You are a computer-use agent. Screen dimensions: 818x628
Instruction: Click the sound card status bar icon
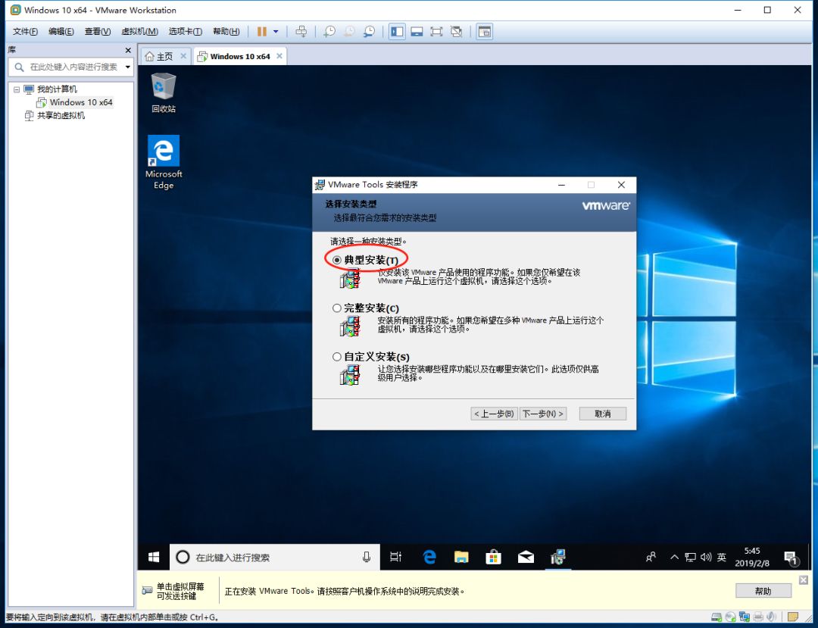click(x=771, y=617)
